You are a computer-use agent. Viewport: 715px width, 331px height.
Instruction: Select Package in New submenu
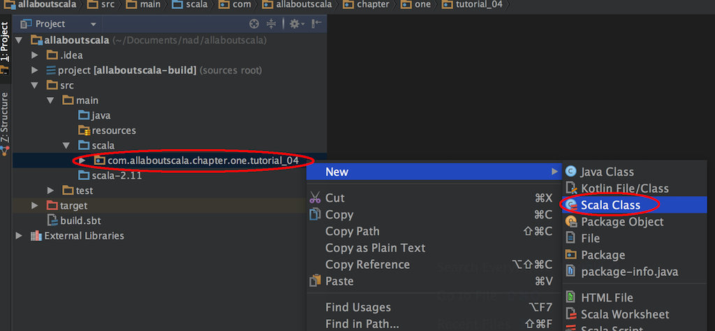[635, 255]
